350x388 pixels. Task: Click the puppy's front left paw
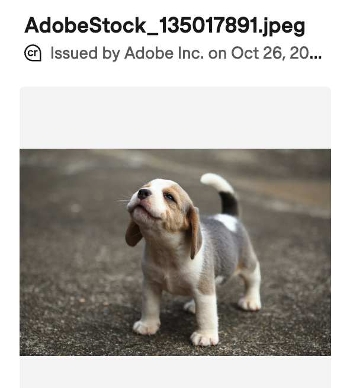point(146,327)
